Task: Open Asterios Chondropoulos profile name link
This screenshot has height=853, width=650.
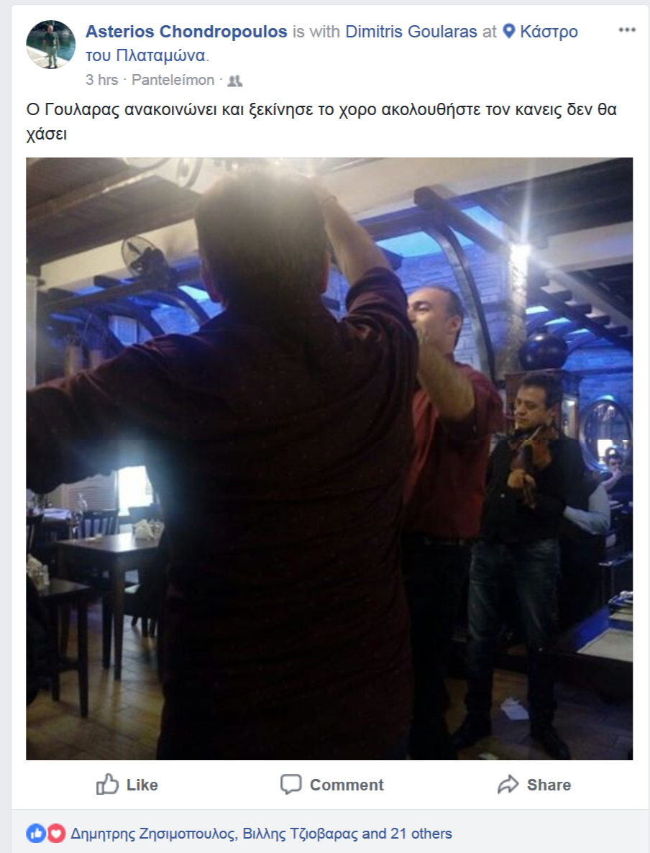Action: (x=186, y=32)
